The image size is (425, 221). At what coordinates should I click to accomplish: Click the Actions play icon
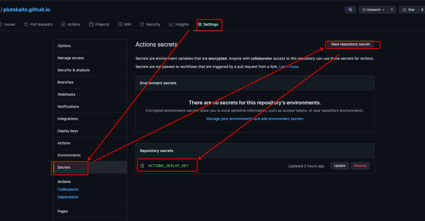coord(63,24)
